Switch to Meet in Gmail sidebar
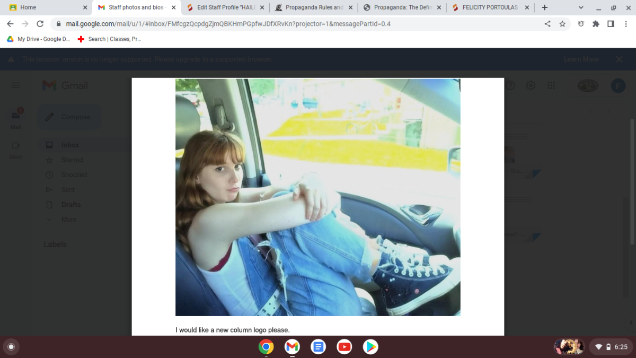Viewport: 636px width, 358px height. tap(16, 150)
